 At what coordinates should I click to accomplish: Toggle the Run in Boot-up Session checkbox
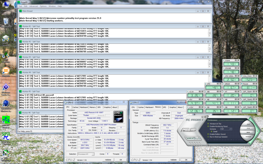tap(209, 137)
